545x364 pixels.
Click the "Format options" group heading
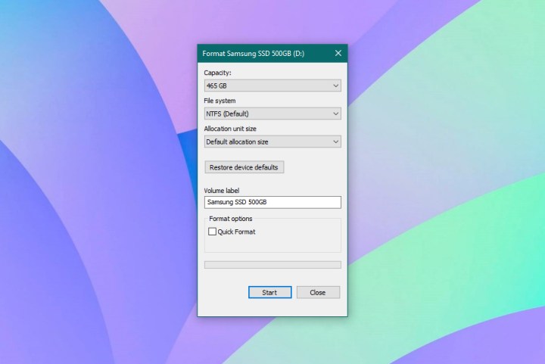coord(231,219)
